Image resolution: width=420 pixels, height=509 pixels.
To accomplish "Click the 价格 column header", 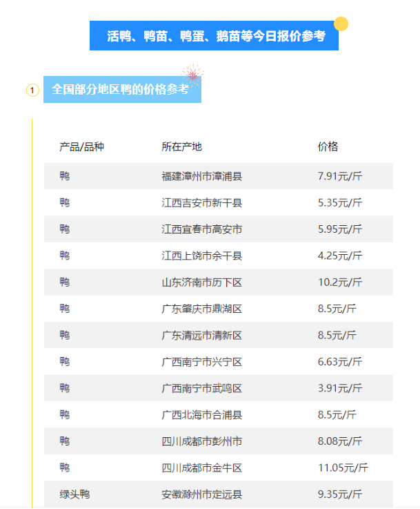I will (328, 147).
